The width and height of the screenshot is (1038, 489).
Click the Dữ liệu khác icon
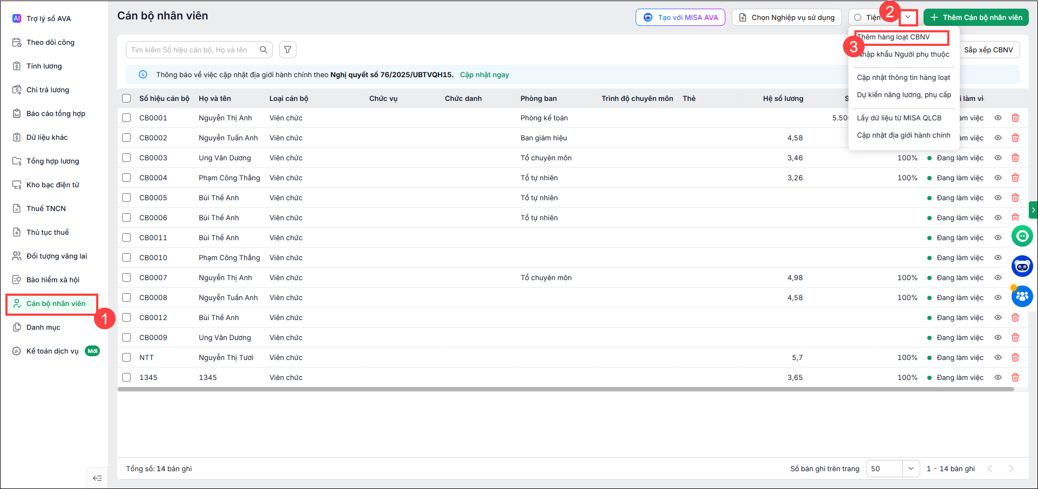pyautogui.click(x=17, y=137)
